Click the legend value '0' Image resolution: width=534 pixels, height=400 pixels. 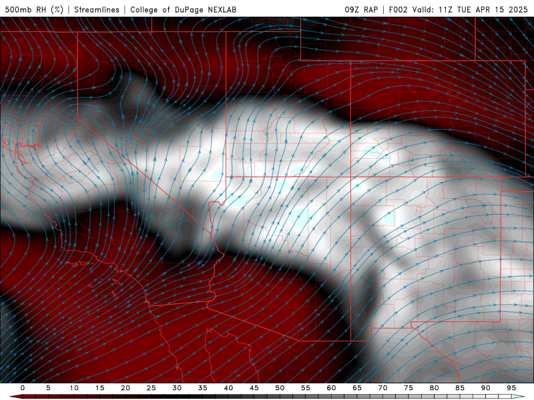tap(23, 388)
